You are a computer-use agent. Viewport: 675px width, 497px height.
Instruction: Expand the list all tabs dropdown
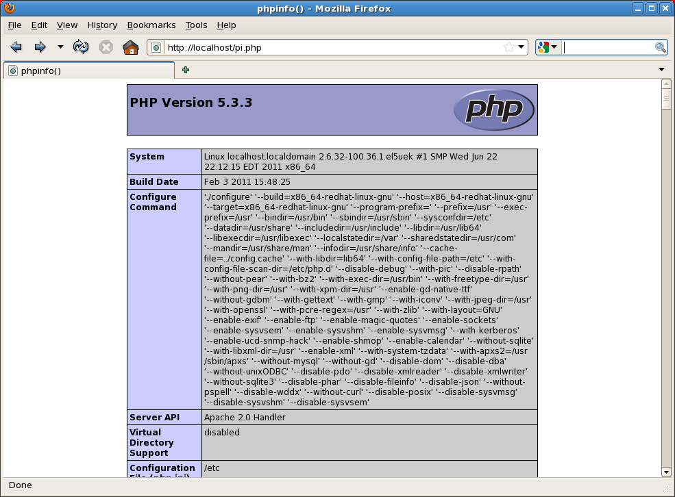pos(662,70)
